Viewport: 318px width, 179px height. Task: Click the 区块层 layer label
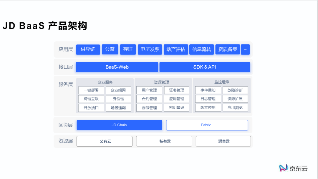coord(65,125)
